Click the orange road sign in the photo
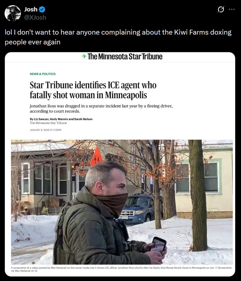The width and height of the screenshot is (241, 281). 97,156
